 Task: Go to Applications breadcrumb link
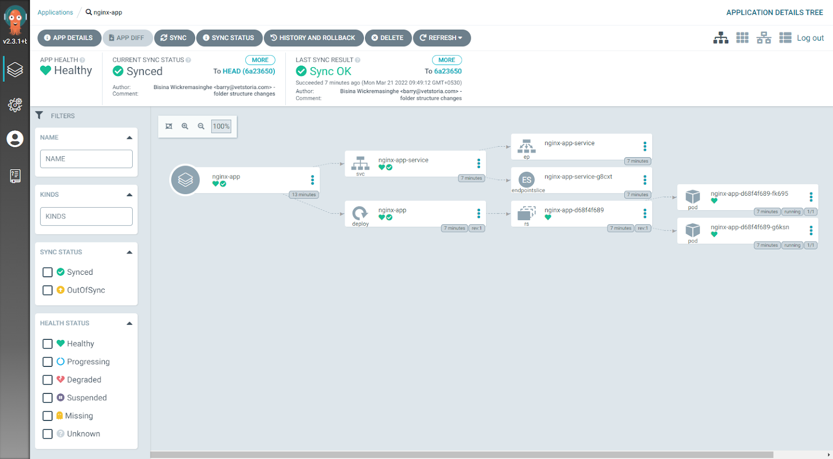tap(55, 12)
